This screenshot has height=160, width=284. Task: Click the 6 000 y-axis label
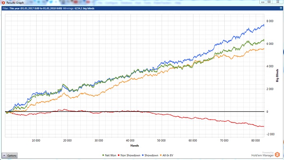tap(270, 44)
